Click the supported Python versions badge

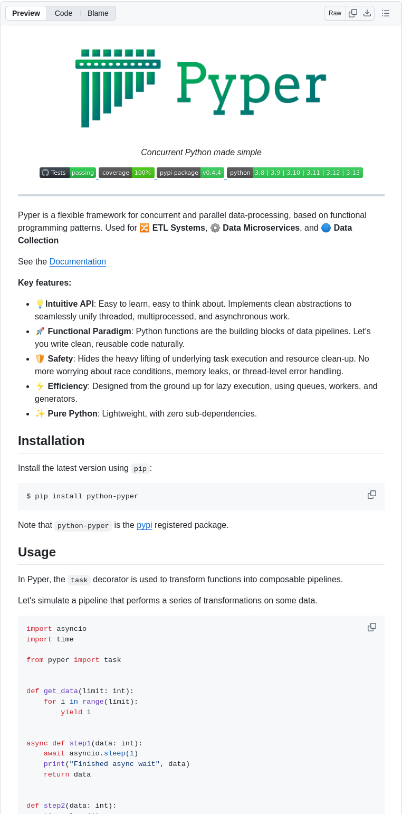[294, 173]
